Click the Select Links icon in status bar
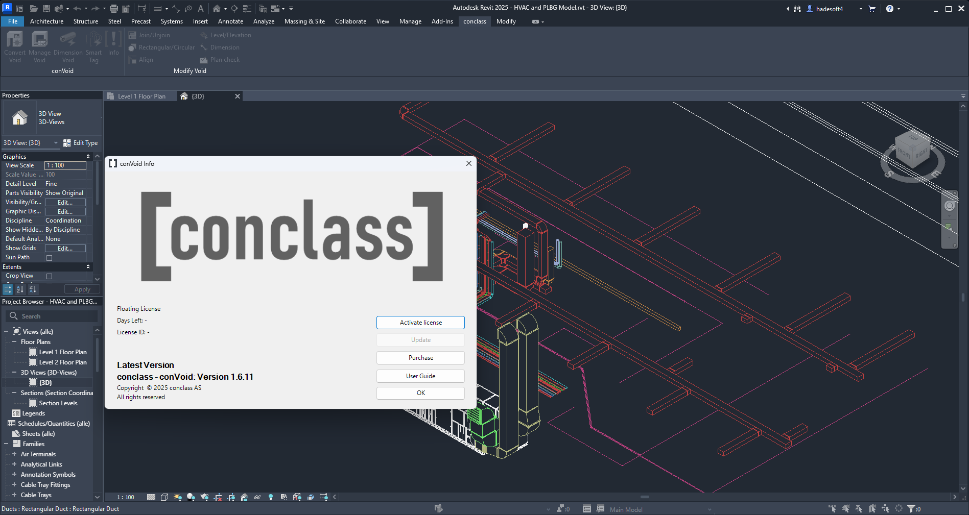The height and width of the screenshot is (515, 969). [x=832, y=508]
